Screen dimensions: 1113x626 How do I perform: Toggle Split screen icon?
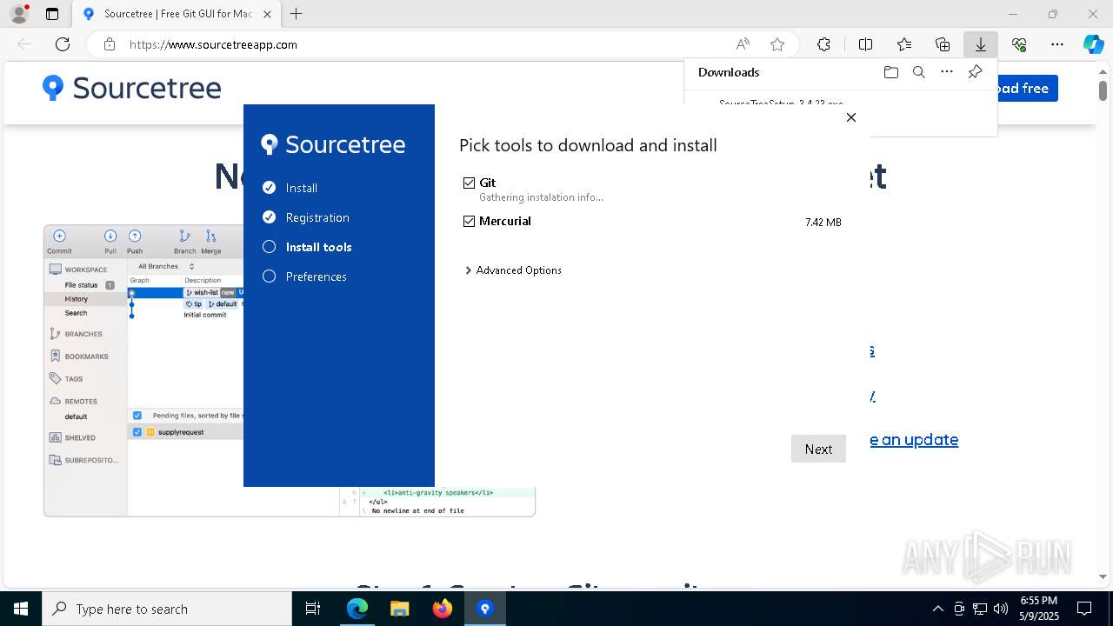click(x=865, y=44)
